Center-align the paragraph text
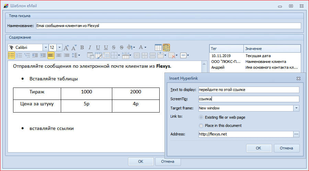The height and width of the screenshot is (171, 309). pyautogui.click(x=59, y=55)
